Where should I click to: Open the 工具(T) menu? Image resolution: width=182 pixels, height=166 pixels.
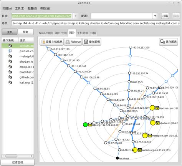[x=20, y=8]
